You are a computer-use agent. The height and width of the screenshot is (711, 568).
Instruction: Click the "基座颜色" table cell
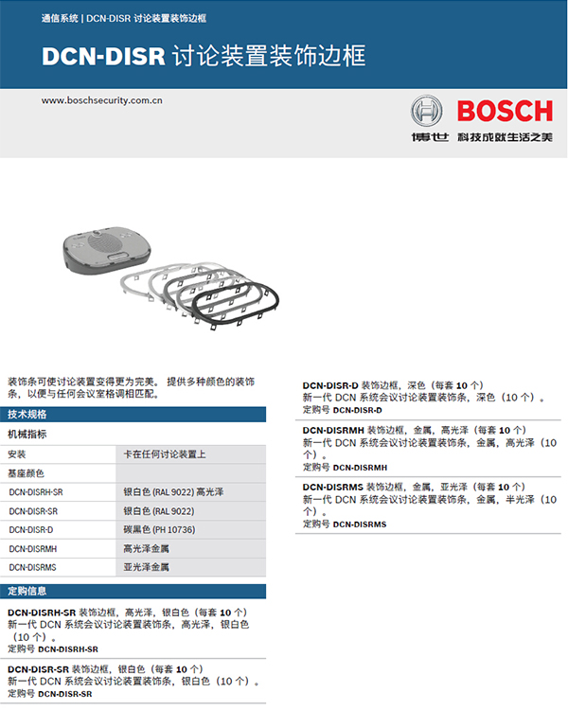point(58,473)
